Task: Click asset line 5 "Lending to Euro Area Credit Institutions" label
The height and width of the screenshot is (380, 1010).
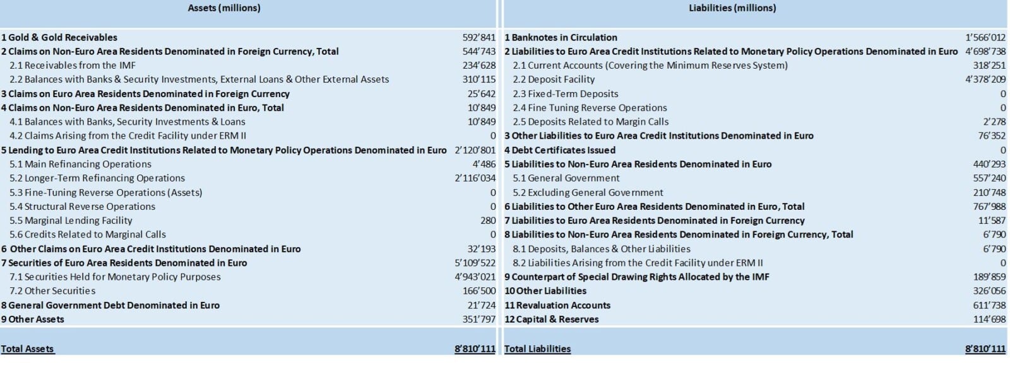Action: point(224,150)
